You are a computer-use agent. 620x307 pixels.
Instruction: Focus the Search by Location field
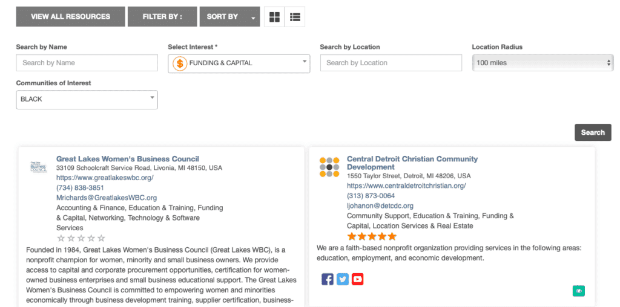pyautogui.click(x=391, y=63)
